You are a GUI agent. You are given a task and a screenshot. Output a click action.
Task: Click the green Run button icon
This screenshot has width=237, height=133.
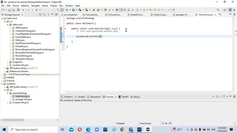73,10
